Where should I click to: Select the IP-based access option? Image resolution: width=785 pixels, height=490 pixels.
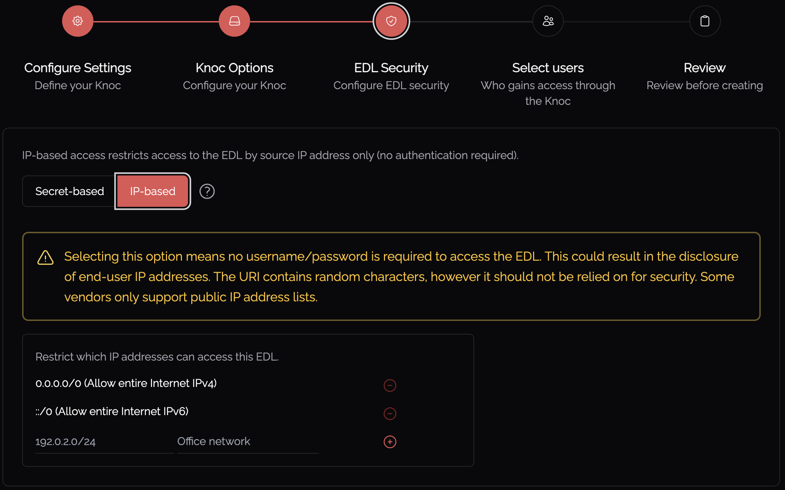pyautogui.click(x=152, y=192)
